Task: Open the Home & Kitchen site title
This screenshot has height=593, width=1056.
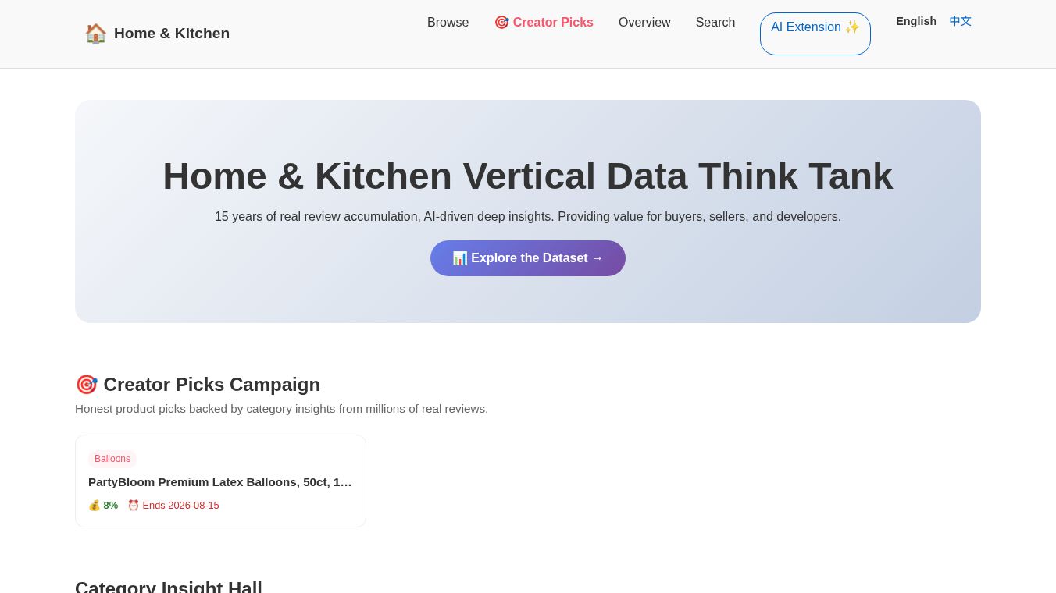Action: coord(172,34)
